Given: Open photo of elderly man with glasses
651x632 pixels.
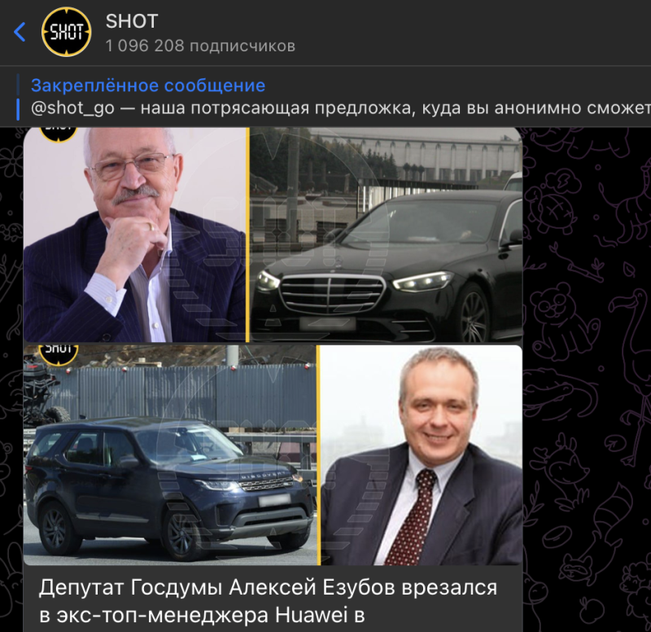Looking at the screenshot, I should (134, 235).
